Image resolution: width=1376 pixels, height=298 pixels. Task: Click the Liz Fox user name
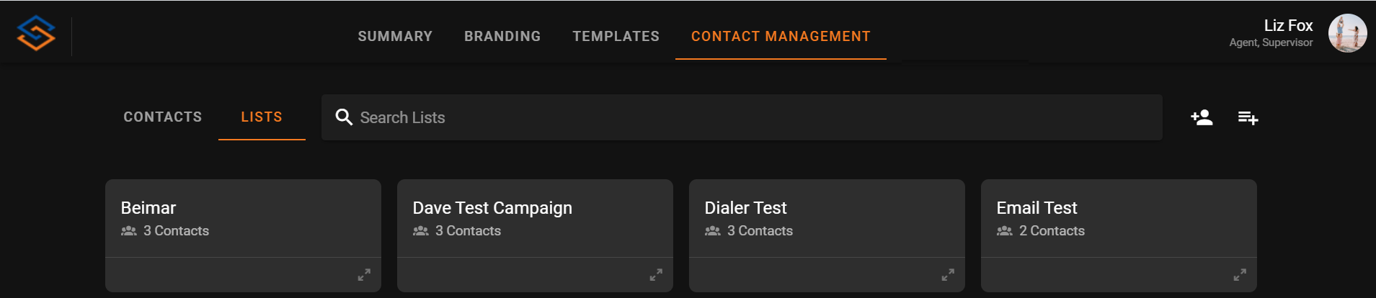tap(1288, 26)
